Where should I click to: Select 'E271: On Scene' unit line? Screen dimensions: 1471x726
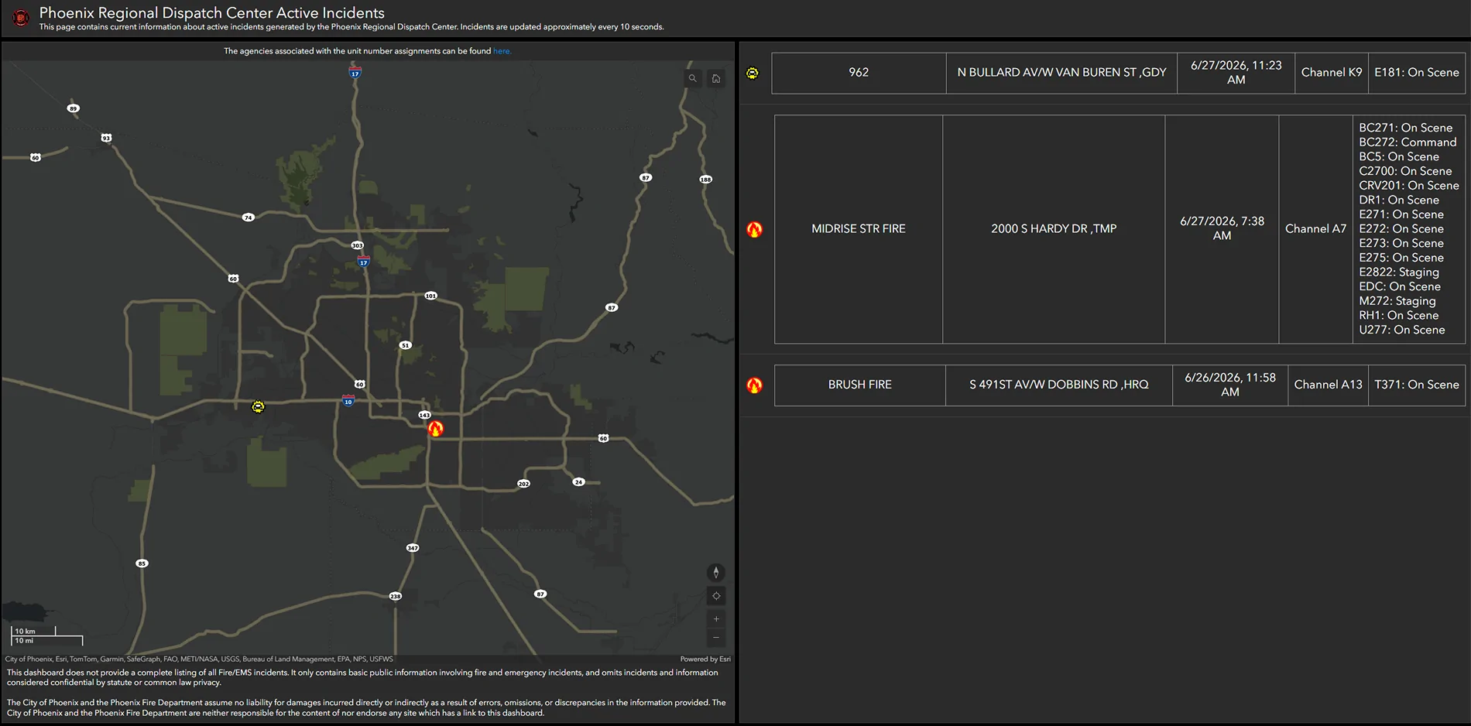point(1401,214)
